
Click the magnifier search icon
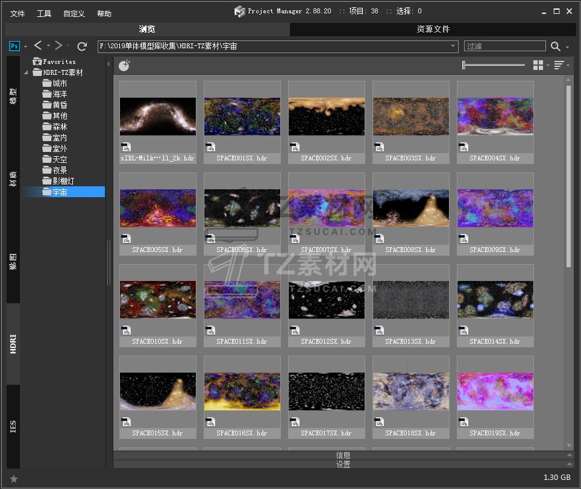click(555, 46)
